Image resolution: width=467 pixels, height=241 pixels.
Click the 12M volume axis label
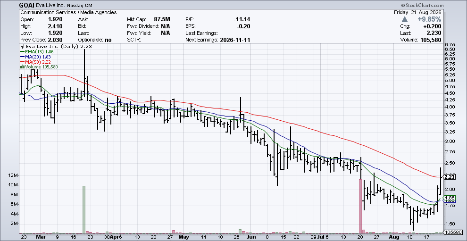[14, 175]
